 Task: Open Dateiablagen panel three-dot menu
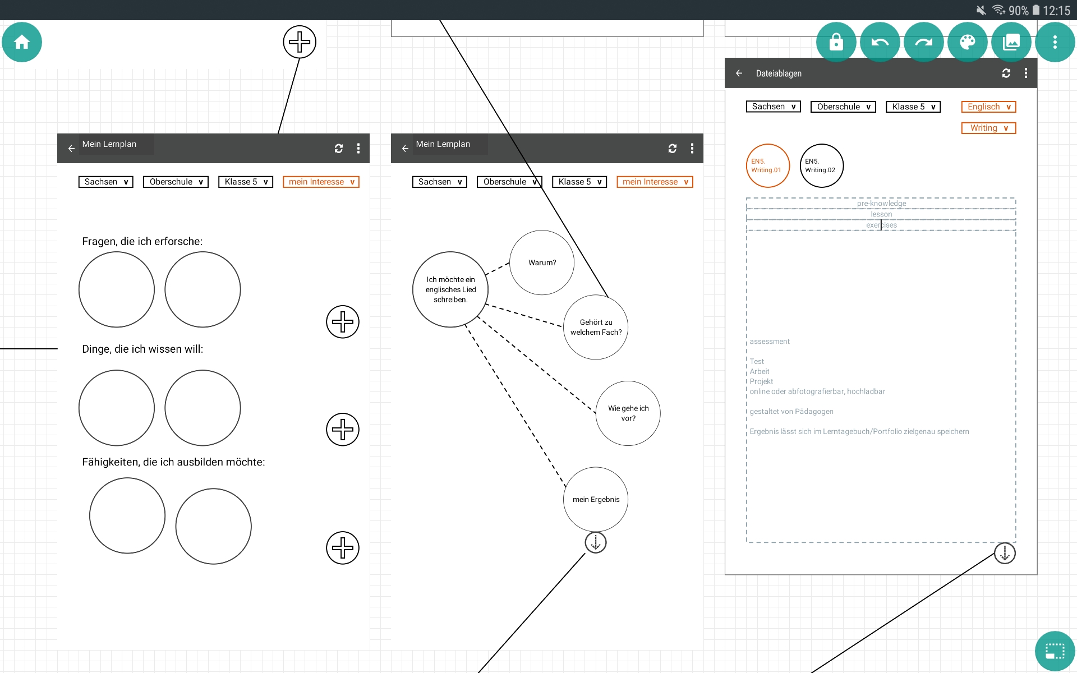[1026, 73]
